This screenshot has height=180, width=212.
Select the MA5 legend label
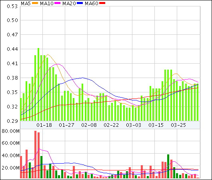coord(26,3)
